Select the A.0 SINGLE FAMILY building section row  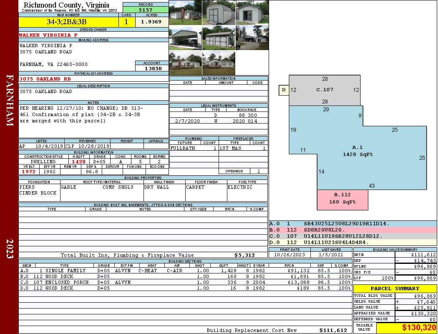(x=185, y=271)
